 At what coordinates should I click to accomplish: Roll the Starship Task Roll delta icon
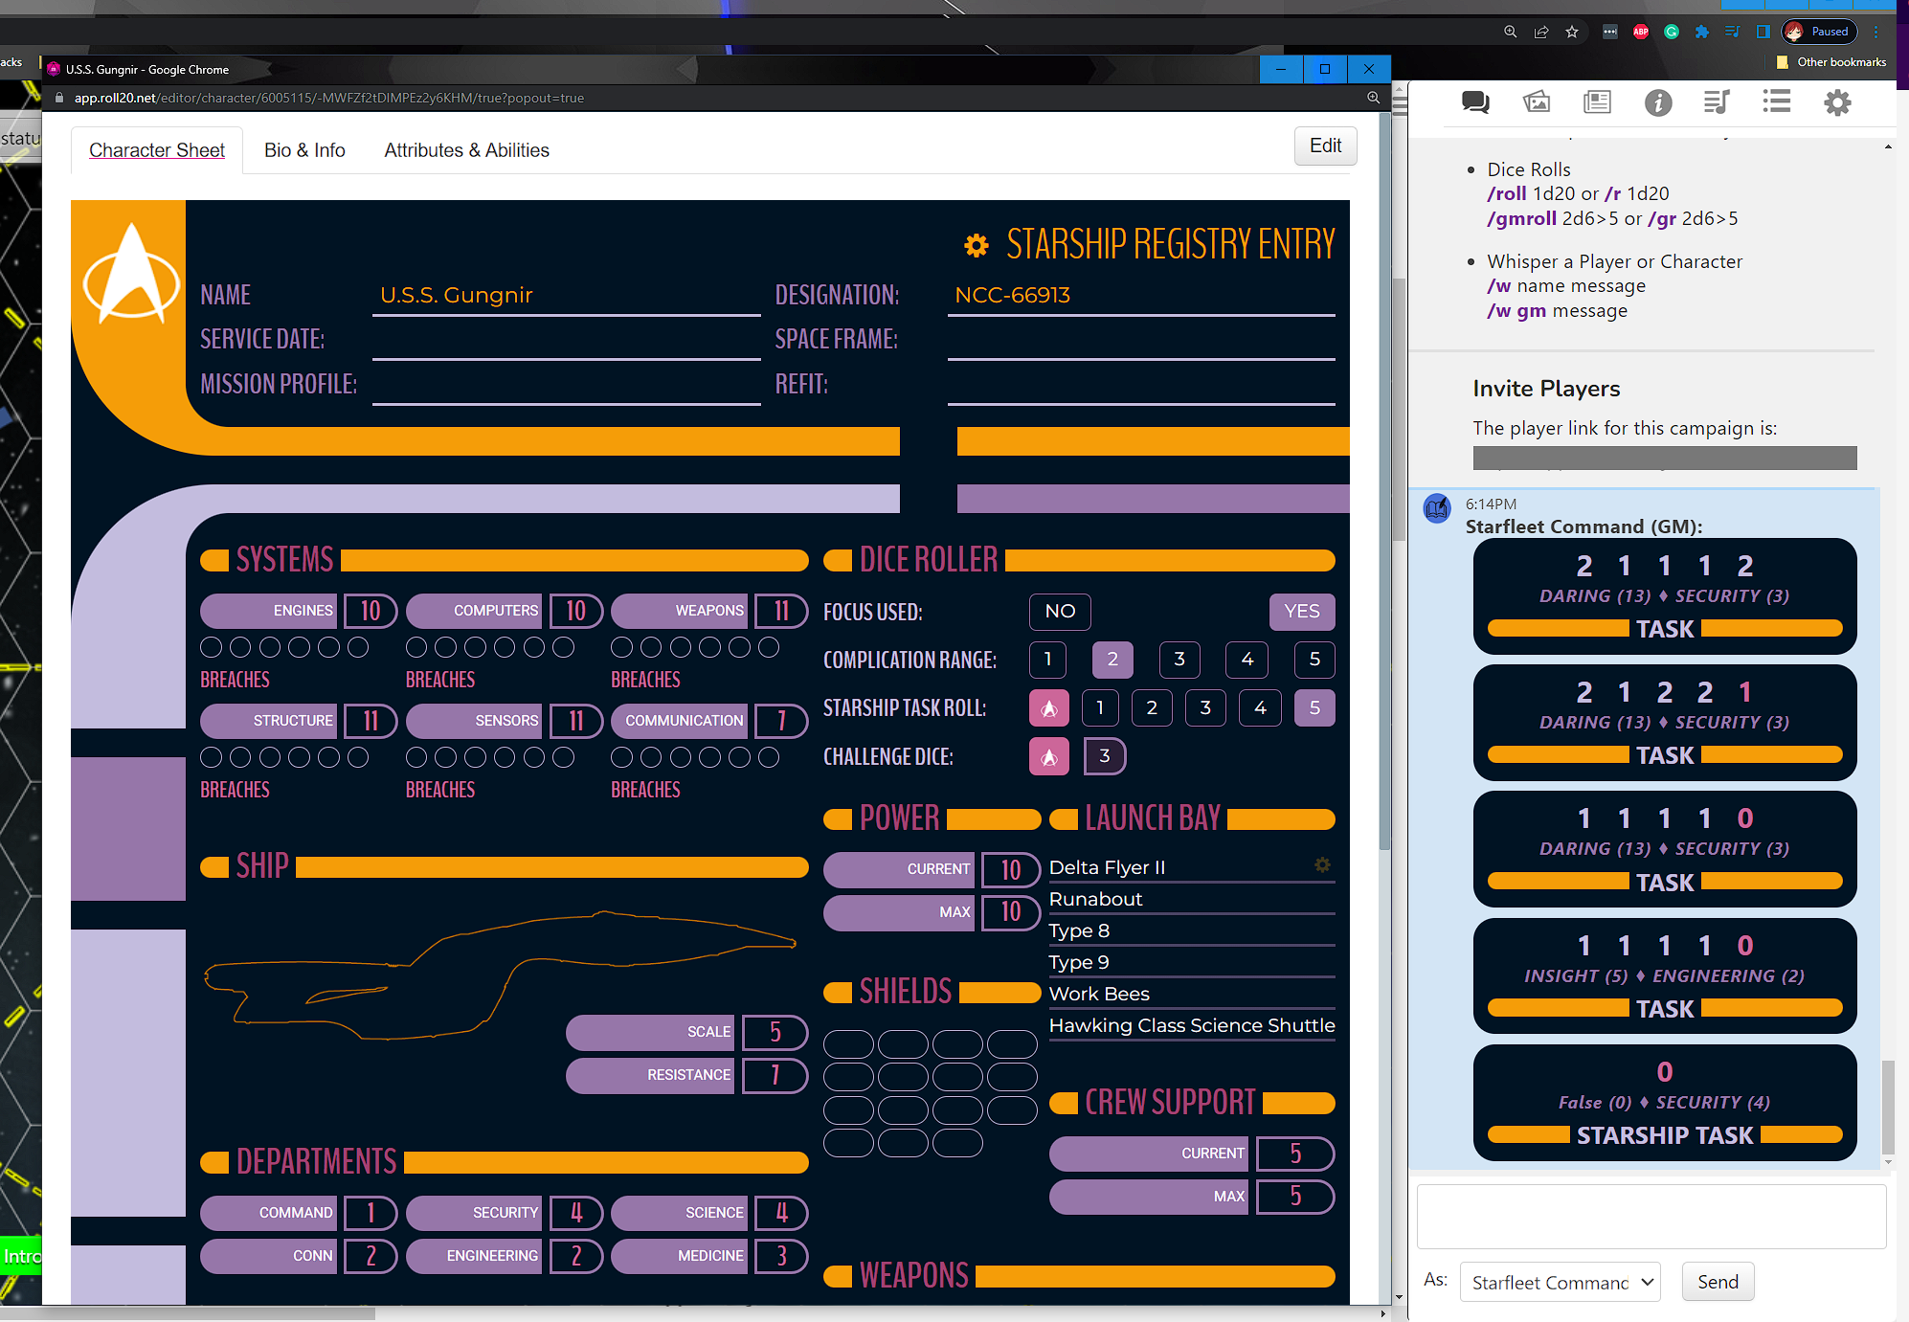click(1049, 708)
